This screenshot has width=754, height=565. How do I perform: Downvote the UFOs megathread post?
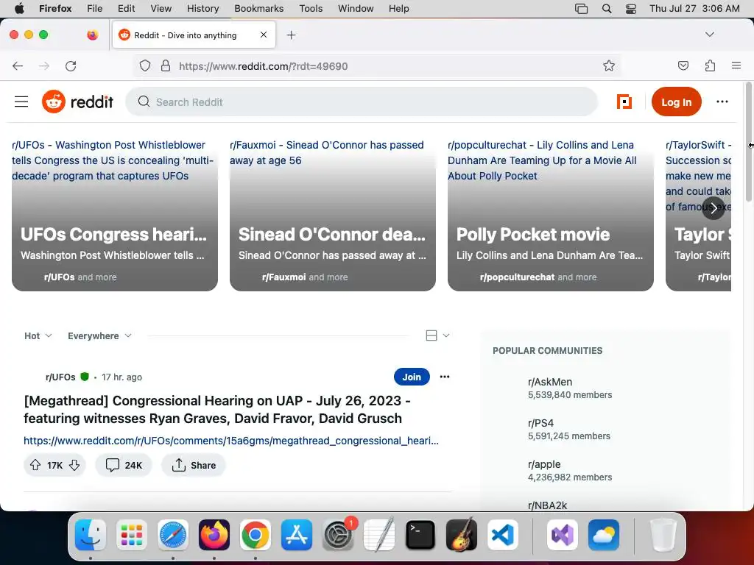click(x=74, y=465)
